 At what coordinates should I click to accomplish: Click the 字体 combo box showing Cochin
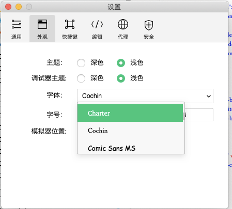point(145,96)
